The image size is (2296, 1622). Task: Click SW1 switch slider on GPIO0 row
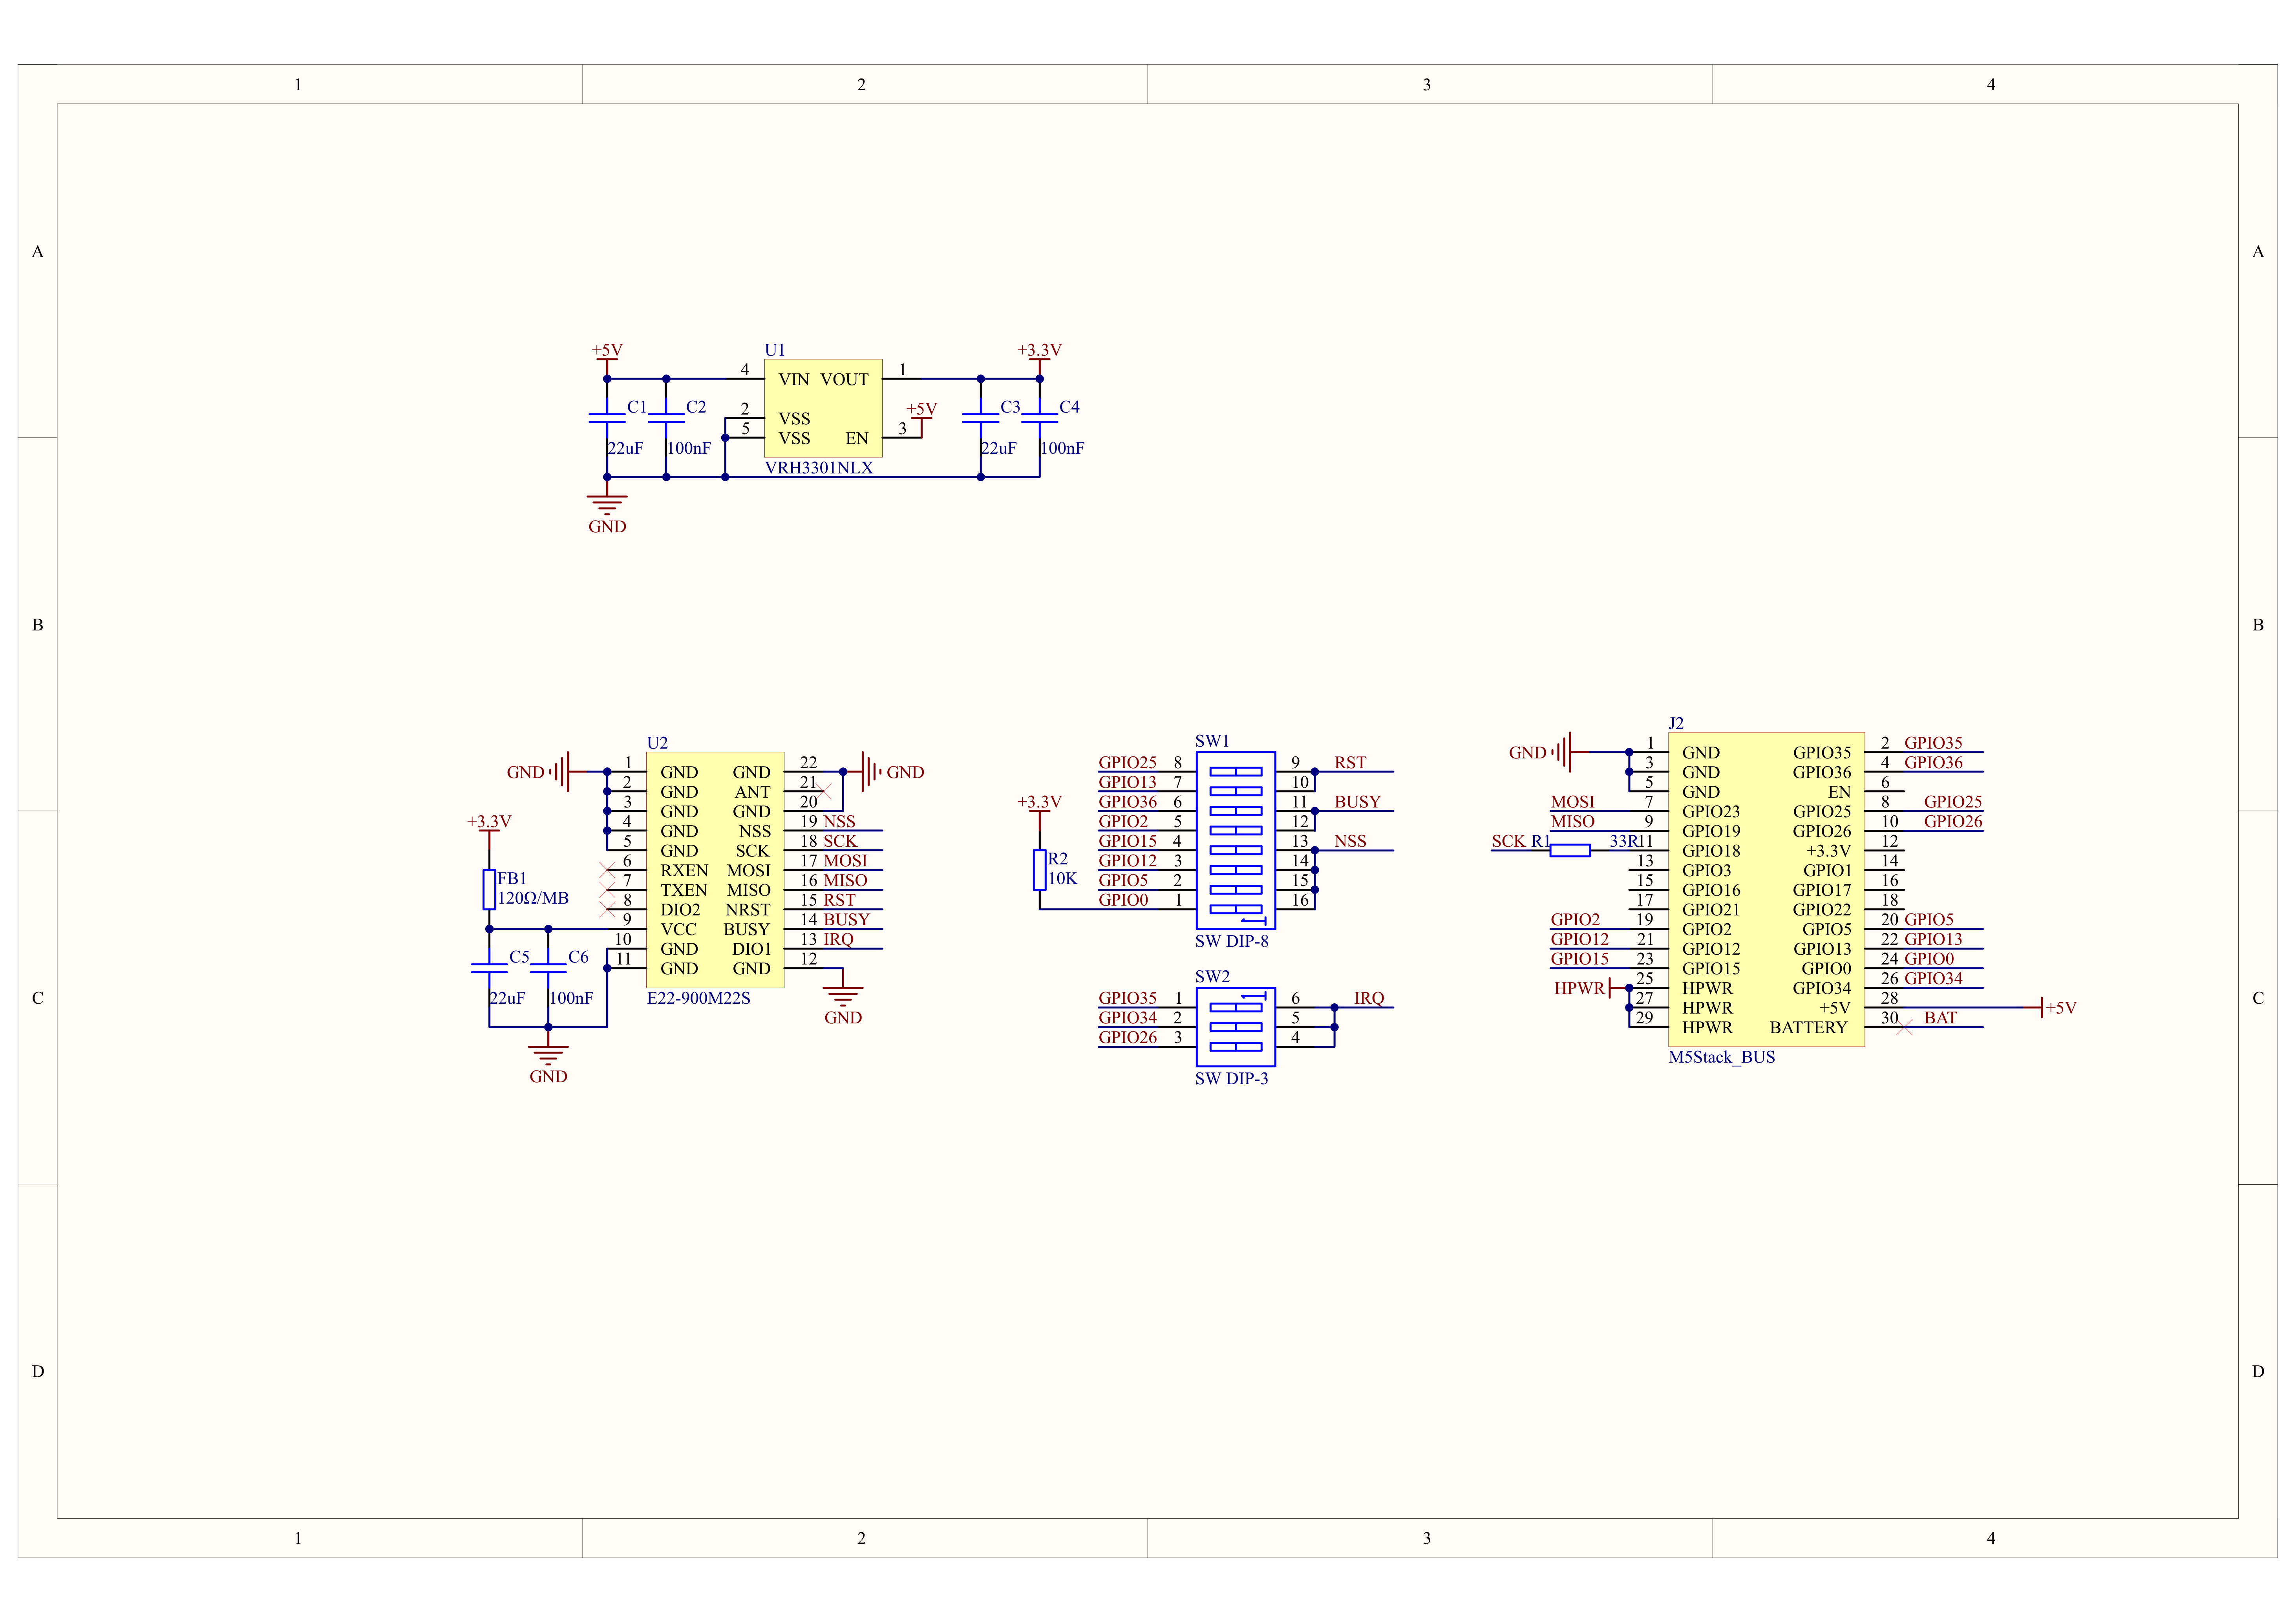click(x=1236, y=910)
